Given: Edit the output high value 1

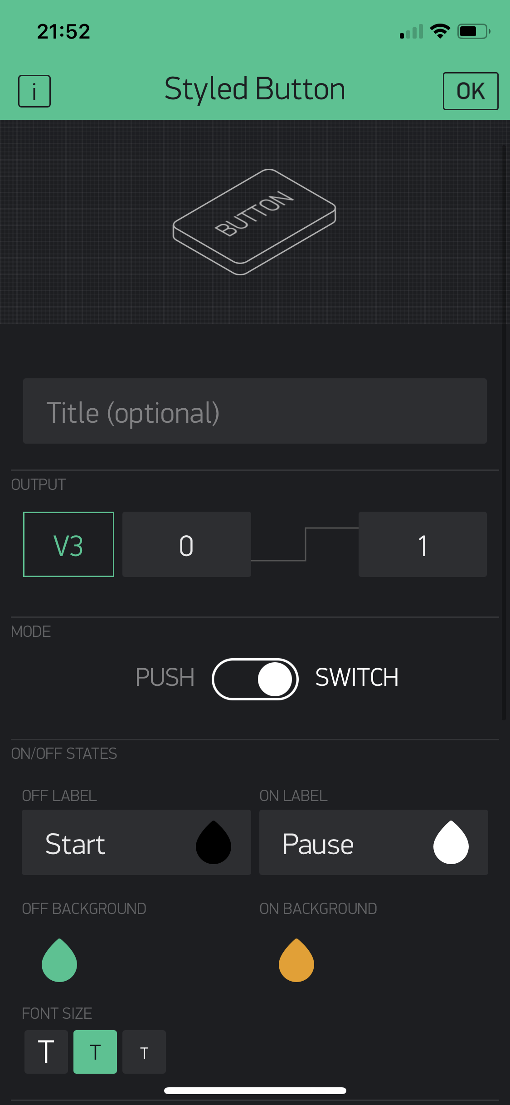Looking at the screenshot, I should tap(423, 544).
